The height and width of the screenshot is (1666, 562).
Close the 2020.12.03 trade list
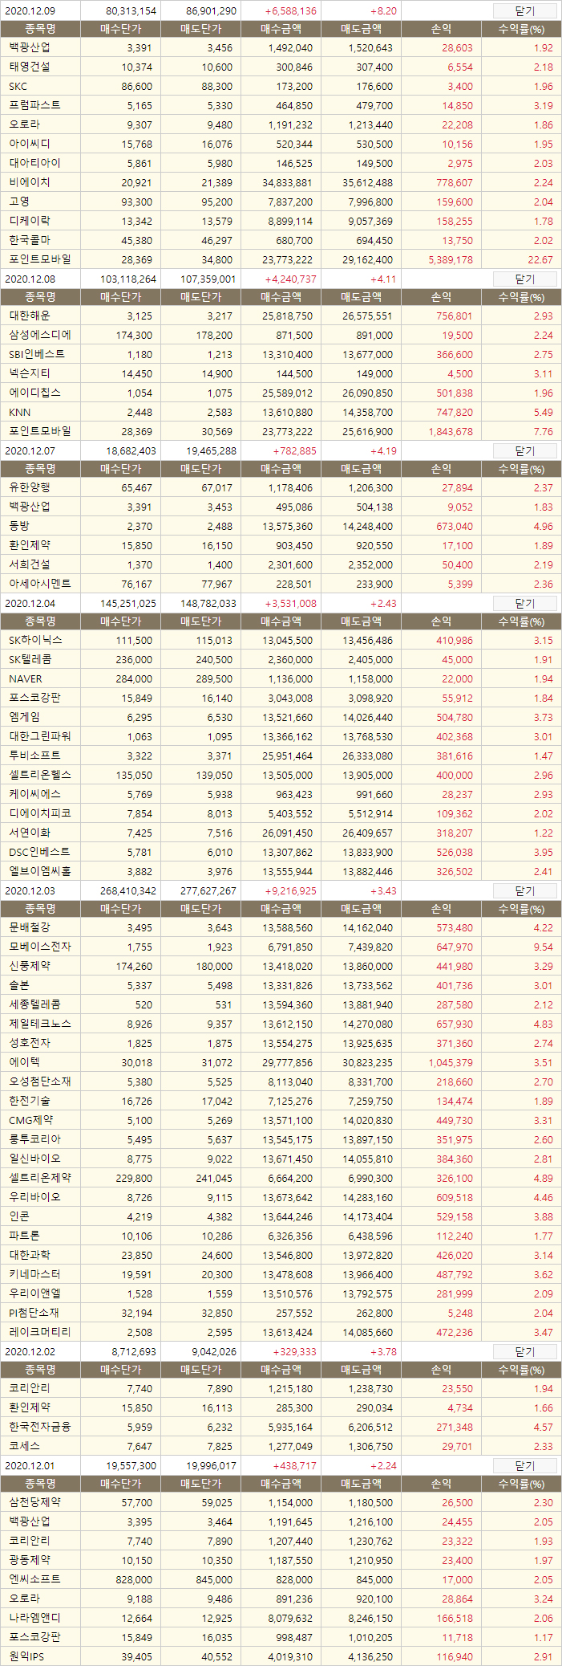(x=524, y=891)
